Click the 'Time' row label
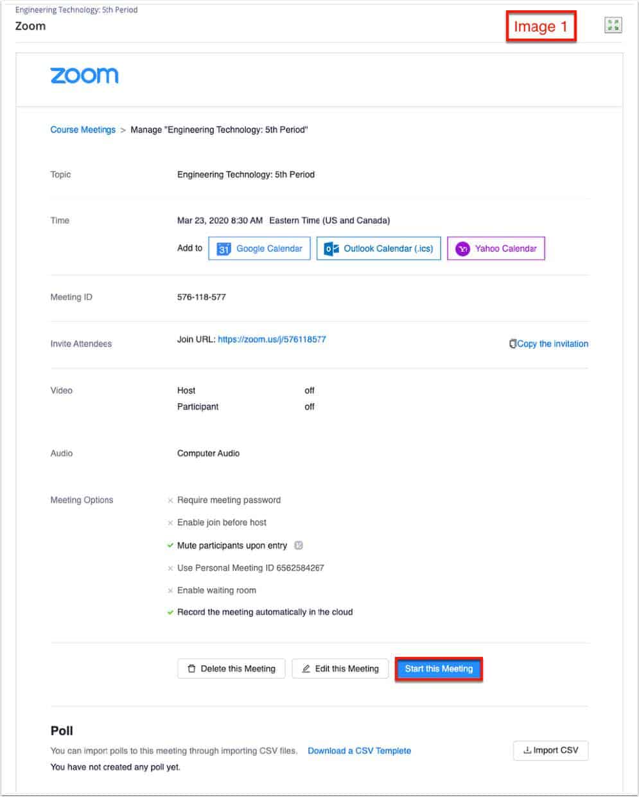Image resolution: width=639 pixels, height=797 pixels. click(x=60, y=220)
